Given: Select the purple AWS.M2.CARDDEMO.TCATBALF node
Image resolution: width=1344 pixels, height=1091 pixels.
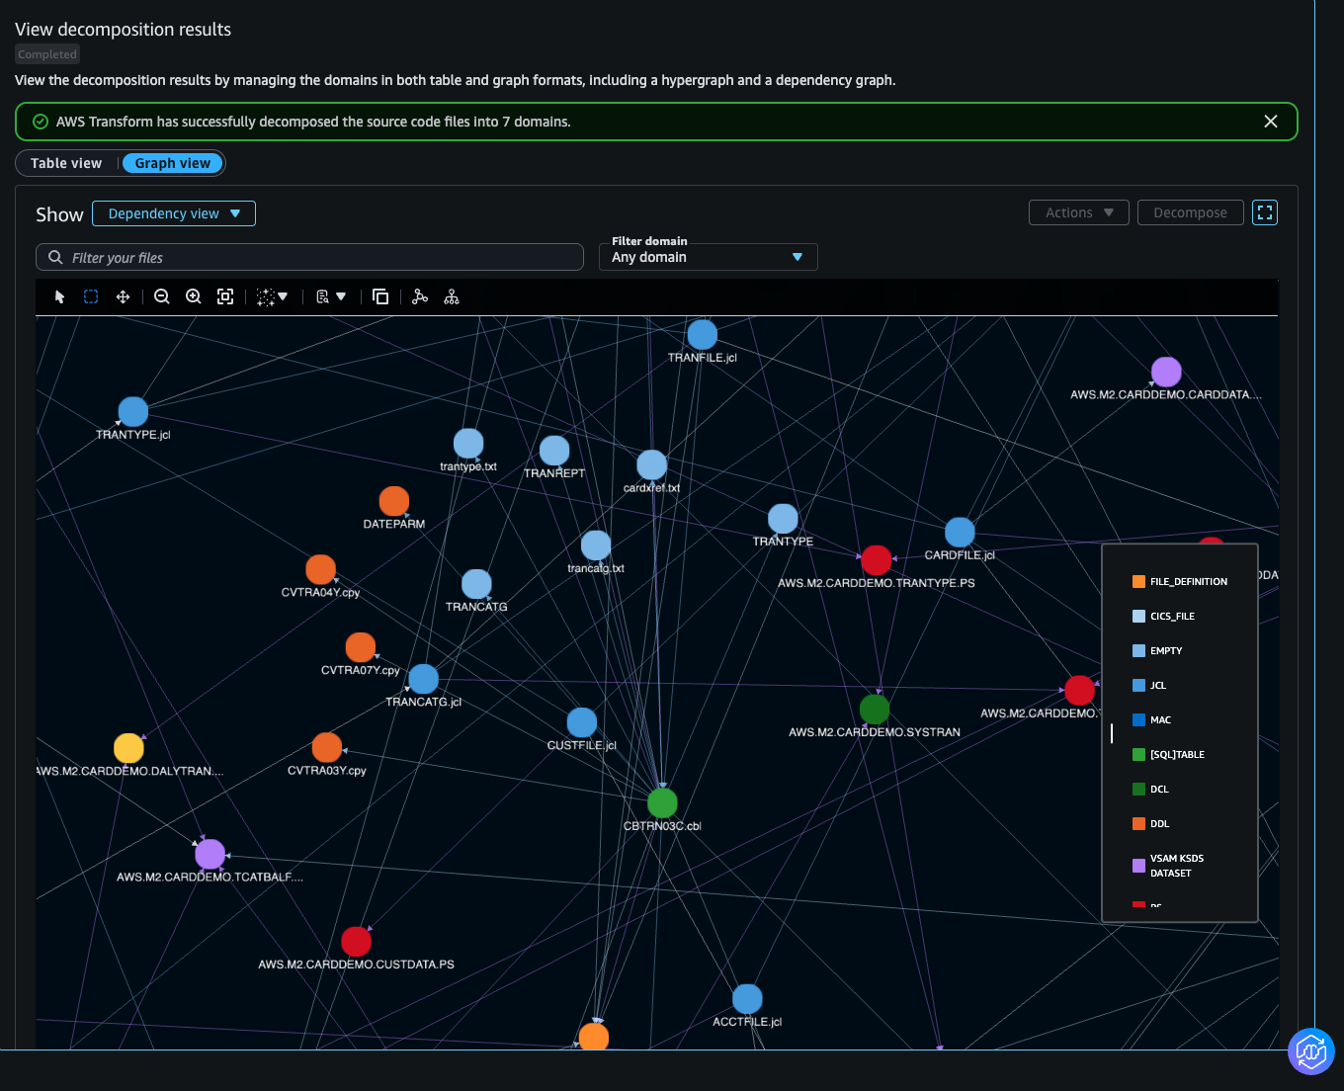Looking at the screenshot, I should (x=210, y=854).
